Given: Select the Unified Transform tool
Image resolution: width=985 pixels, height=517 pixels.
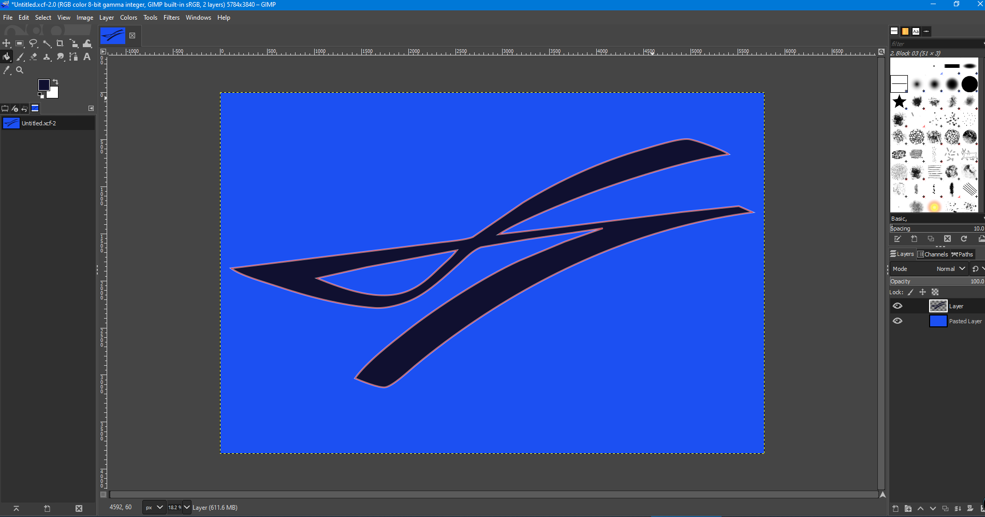Looking at the screenshot, I should tap(73, 44).
